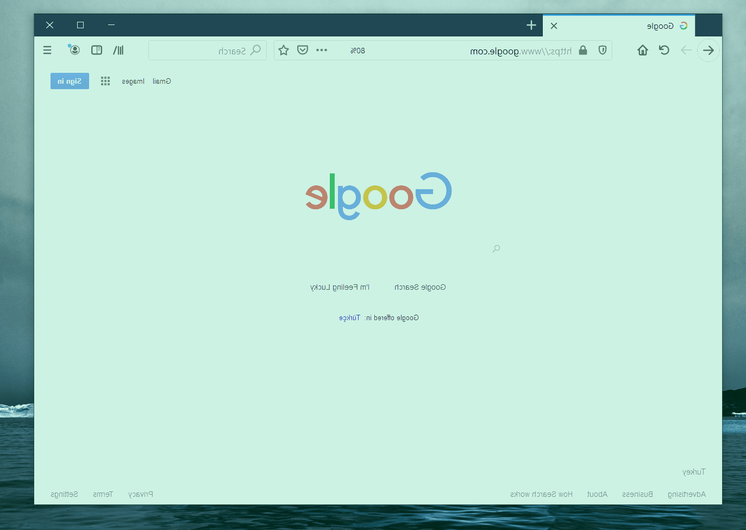Open the Settings footer menu

pyautogui.click(x=64, y=494)
